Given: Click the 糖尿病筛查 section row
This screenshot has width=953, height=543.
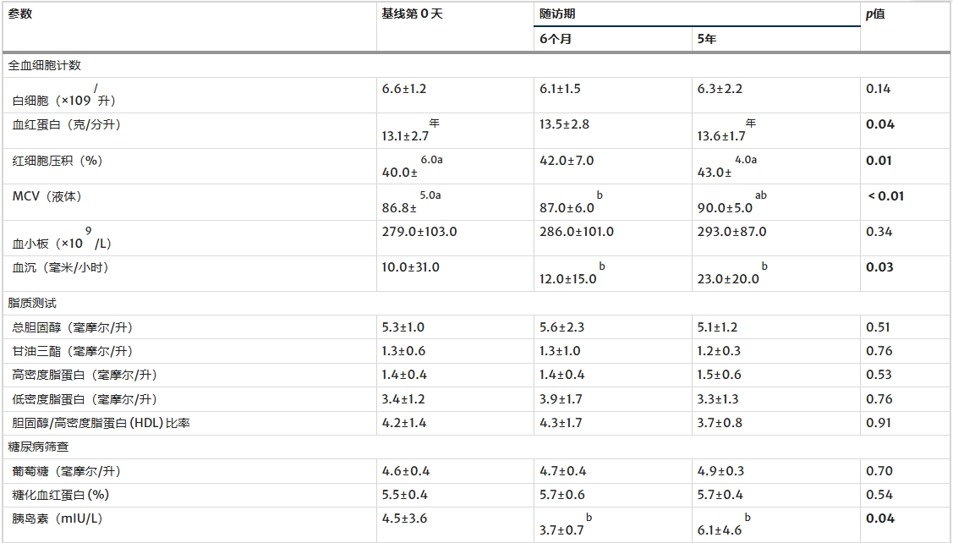Looking at the screenshot, I should coord(39,447).
